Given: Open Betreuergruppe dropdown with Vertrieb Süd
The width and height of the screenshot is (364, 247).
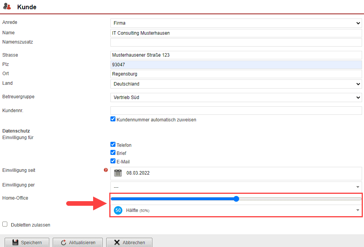Looking at the screenshot, I should point(235,97).
